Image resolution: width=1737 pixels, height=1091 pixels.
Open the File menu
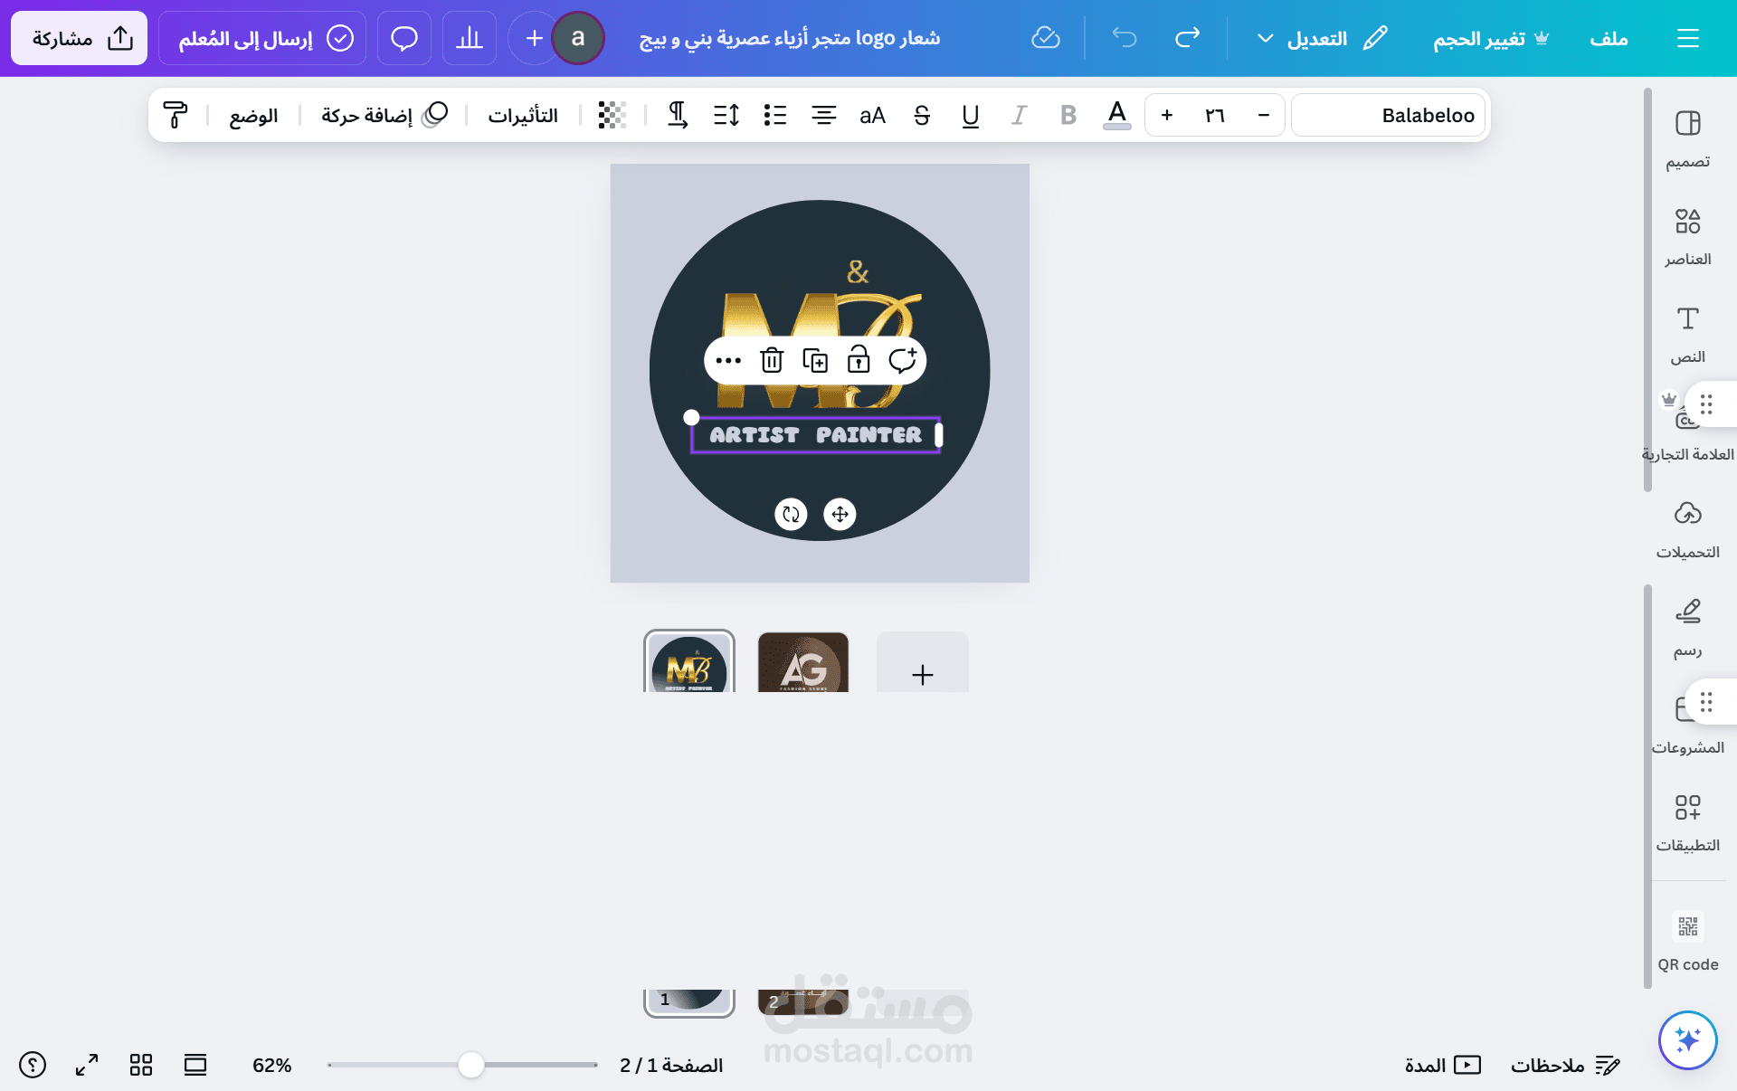[1609, 38]
